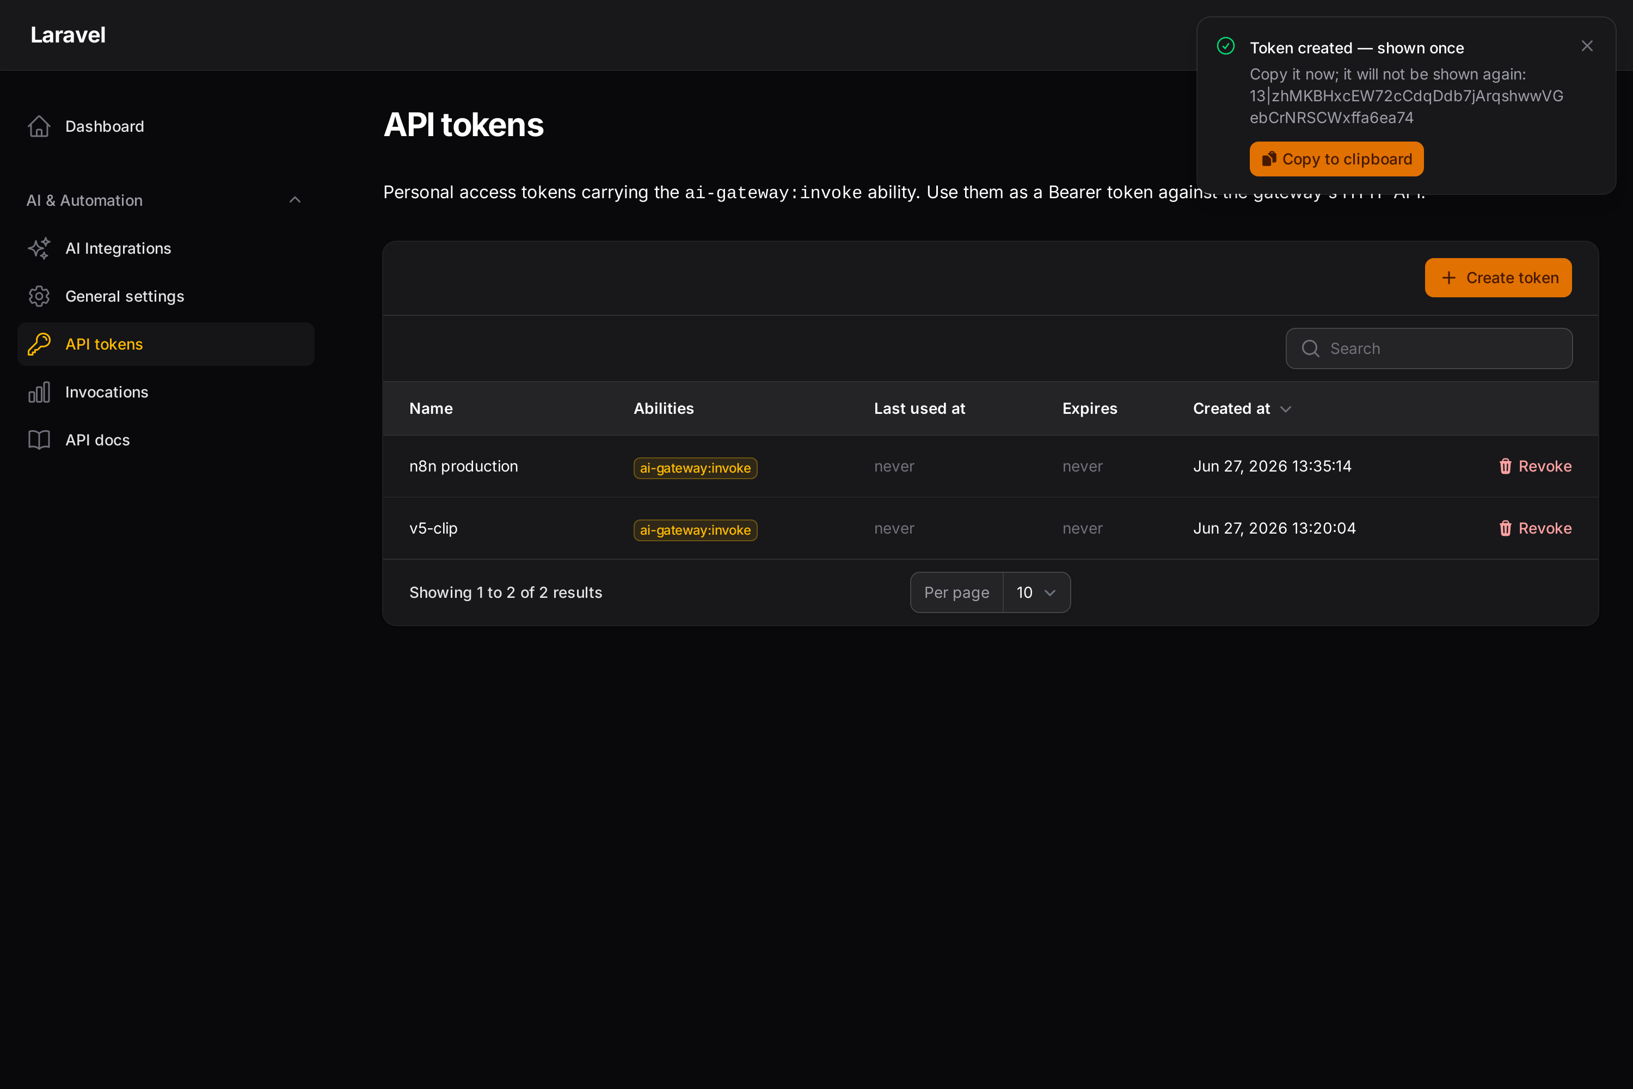Click Last used never in n8n production row
Screen dimensions: 1633x1089
click(x=894, y=466)
